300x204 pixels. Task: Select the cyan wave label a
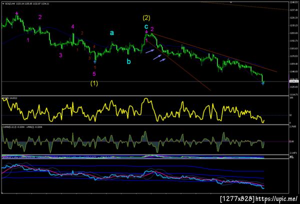(111, 33)
